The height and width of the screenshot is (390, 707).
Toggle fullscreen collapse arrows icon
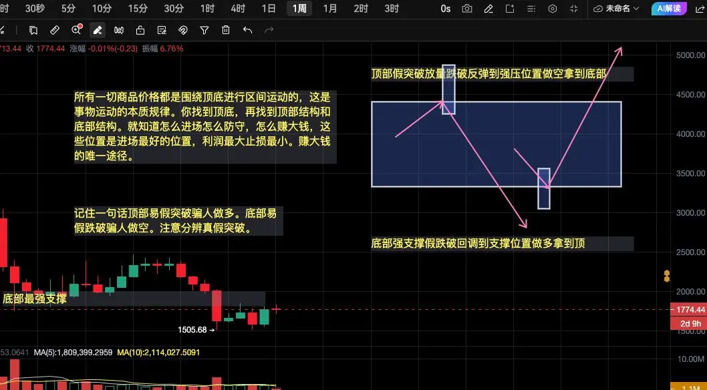573,9
